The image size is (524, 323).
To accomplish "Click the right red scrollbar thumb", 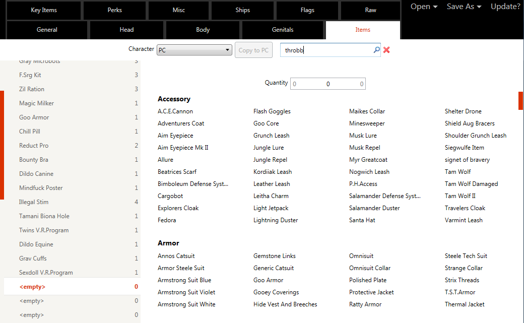I will 520,101.
